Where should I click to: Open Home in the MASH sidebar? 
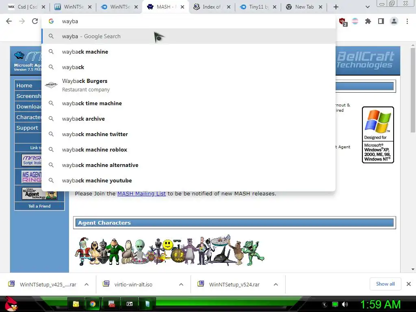pos(28,85)
